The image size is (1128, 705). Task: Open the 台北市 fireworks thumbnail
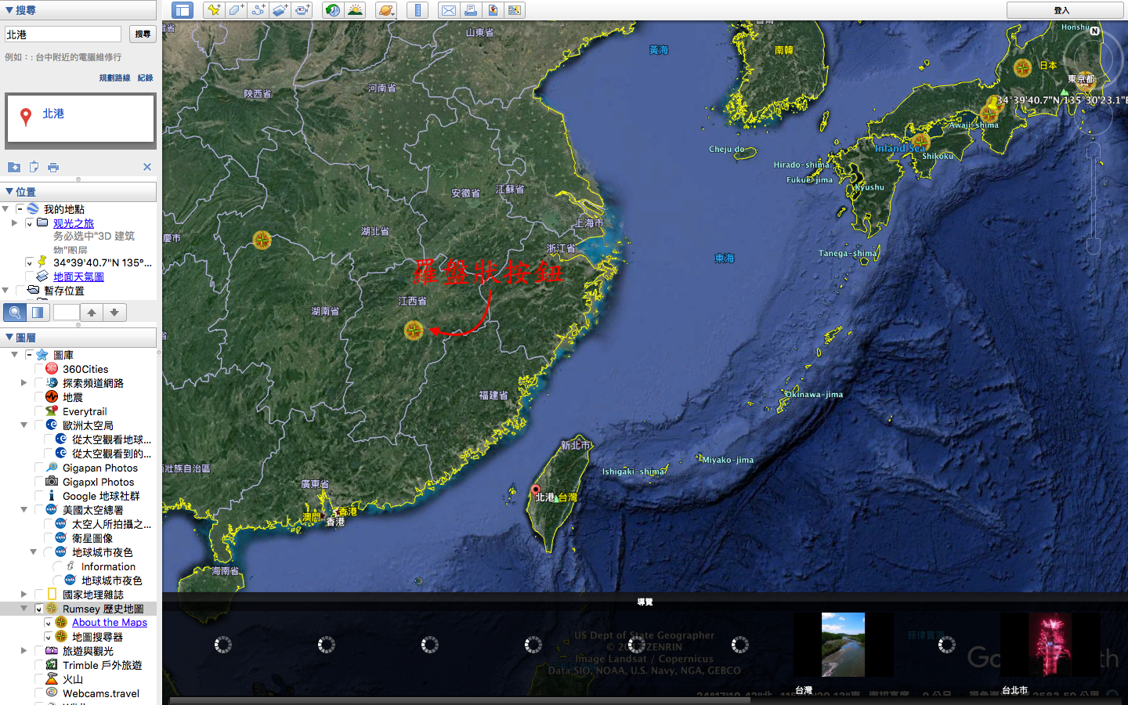pos(1050,645)
